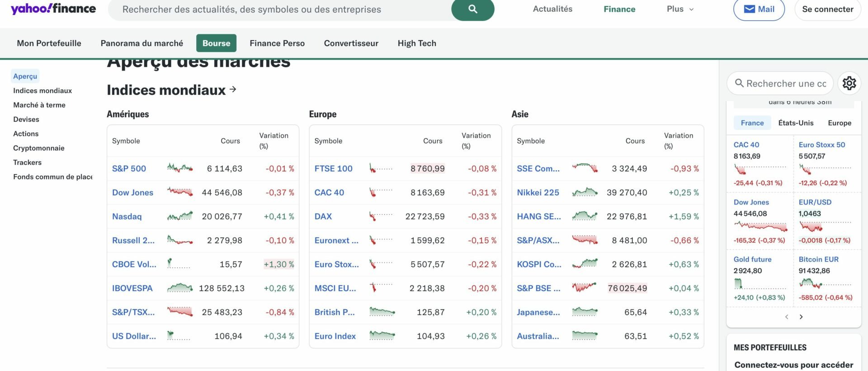Open Trackers in left sidebar

click(x=27, y=162)
